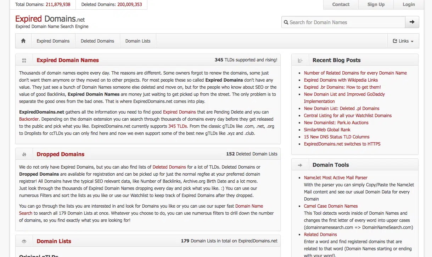Image resolution: width=432 pixels, height=257 pixels.
Task: Click the Dropped Domains heading
Action: click(x=61, y=154)
